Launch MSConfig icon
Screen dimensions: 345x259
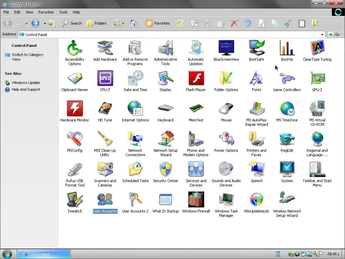(x=74, y=139)
